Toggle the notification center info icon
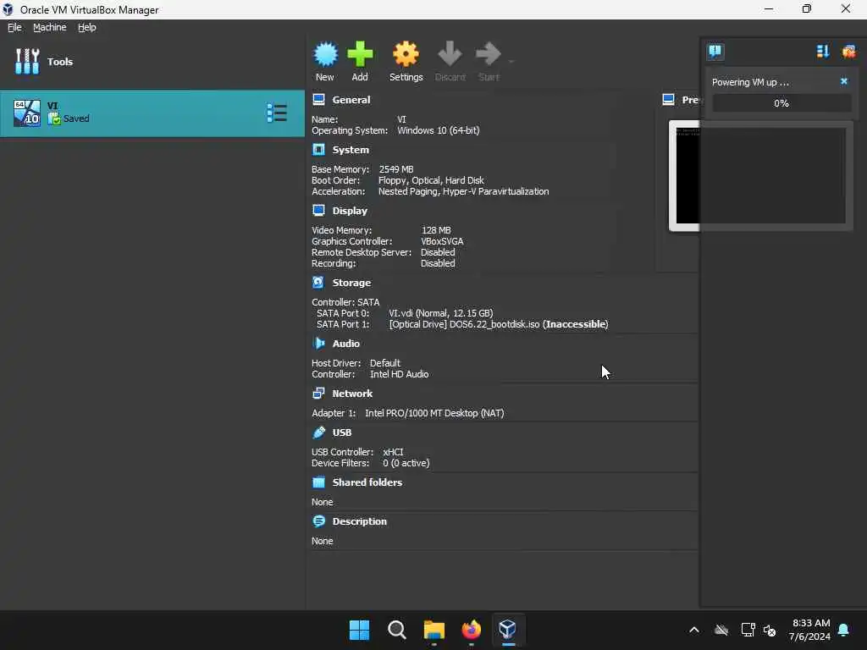Image resolution: width=867 pixels, height=650 pixels. (x=715, y=52)
